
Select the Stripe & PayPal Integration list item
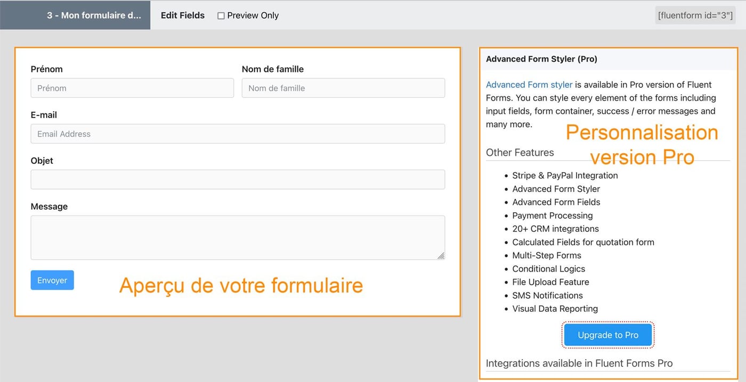point(565,175)
